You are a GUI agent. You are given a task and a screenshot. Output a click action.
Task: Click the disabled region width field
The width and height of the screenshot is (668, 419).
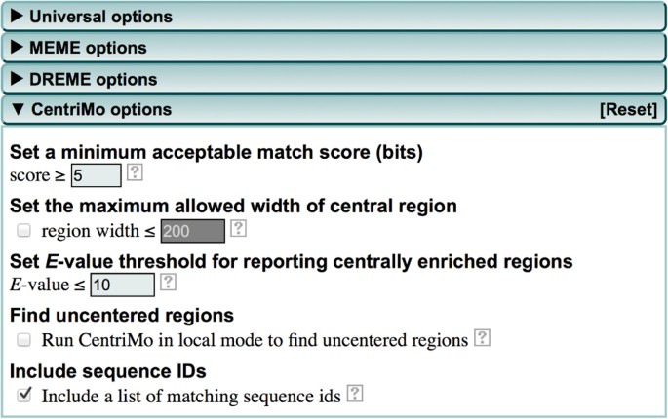(x=192, y=231)
